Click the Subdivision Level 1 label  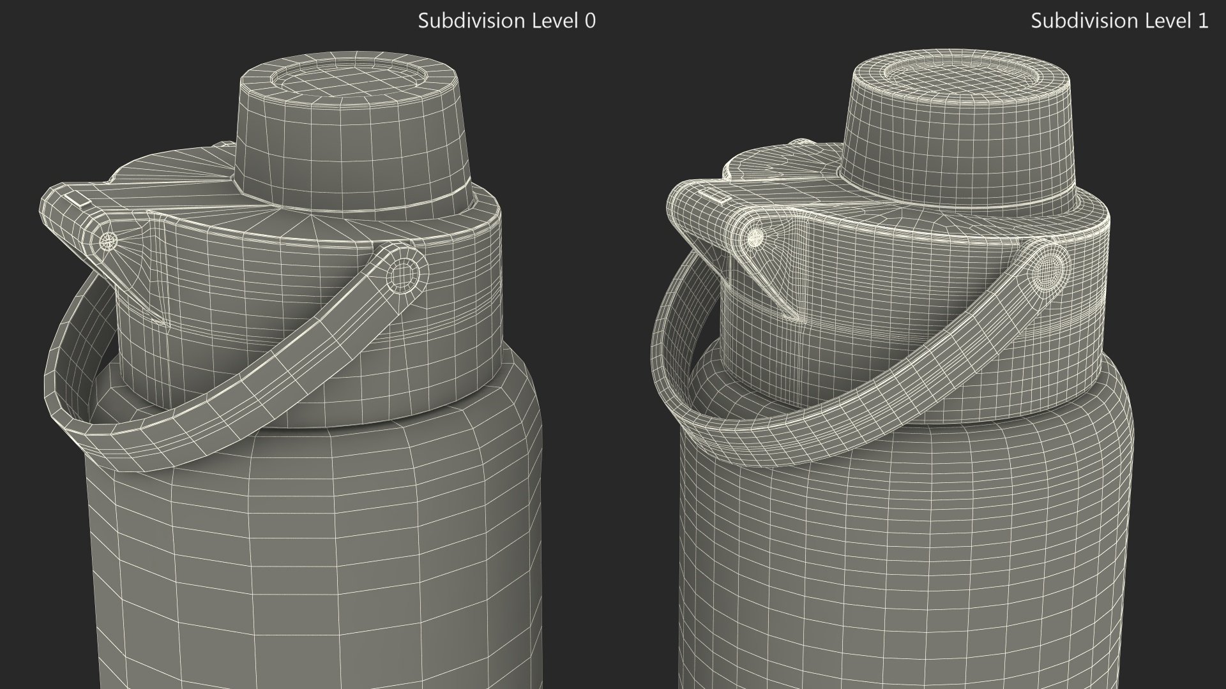coord(1119,20)
